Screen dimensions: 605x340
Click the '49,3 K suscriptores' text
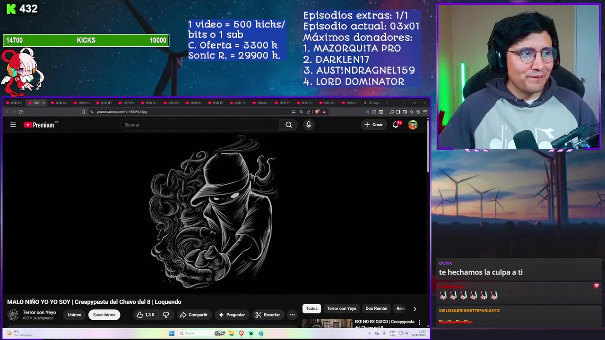38,318
